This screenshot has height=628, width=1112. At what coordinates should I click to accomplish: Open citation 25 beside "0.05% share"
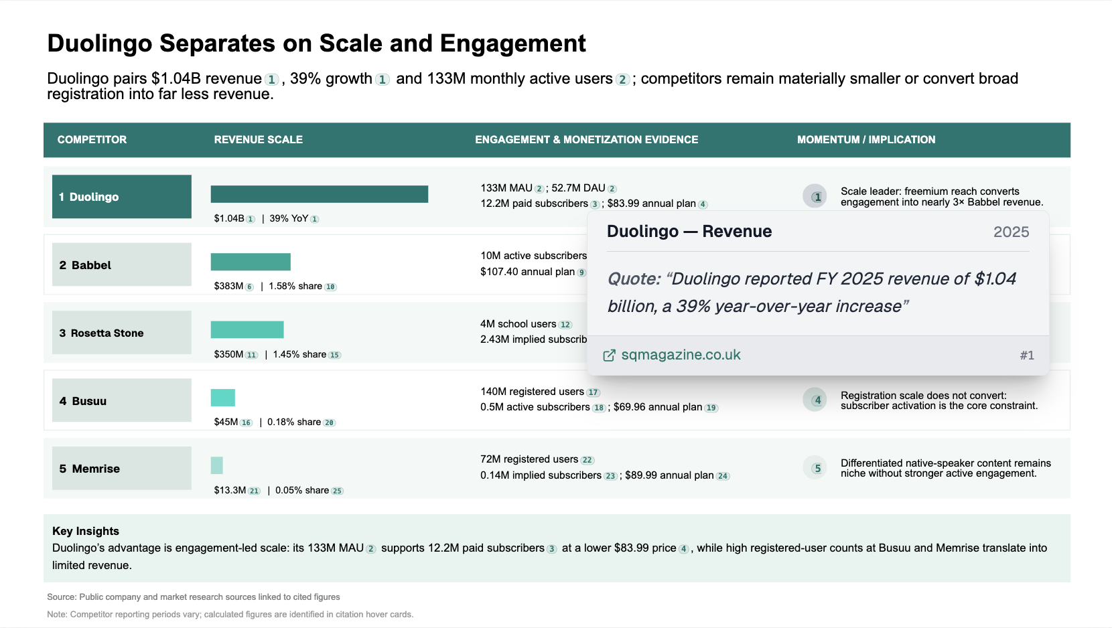337,491
